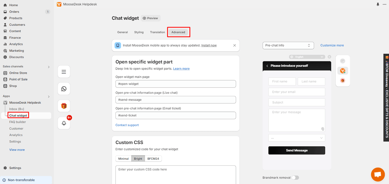Click the WhatsApp chat widget icon
Image resolution: width=389 pixels, height=184 pixels.
(64, 89)
